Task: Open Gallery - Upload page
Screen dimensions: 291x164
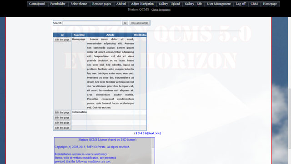Action: 169,4
